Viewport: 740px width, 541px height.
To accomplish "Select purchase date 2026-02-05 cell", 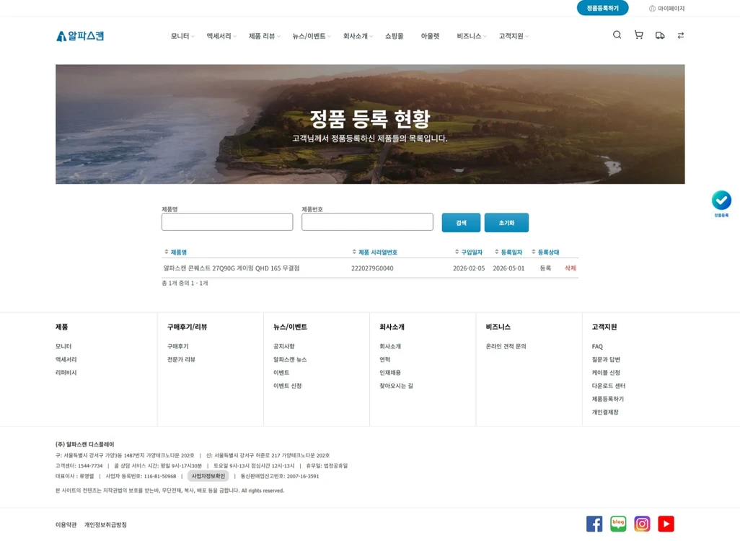I will (x=469, y=268).
